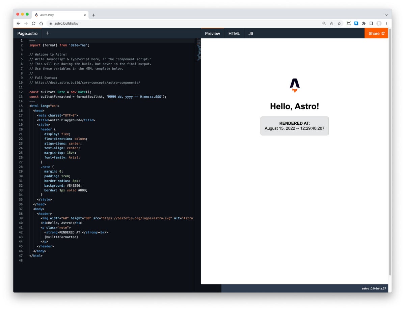Click the 'background: #E4E5E6;' line
This screenshot has height=310, width=405.
63,185
